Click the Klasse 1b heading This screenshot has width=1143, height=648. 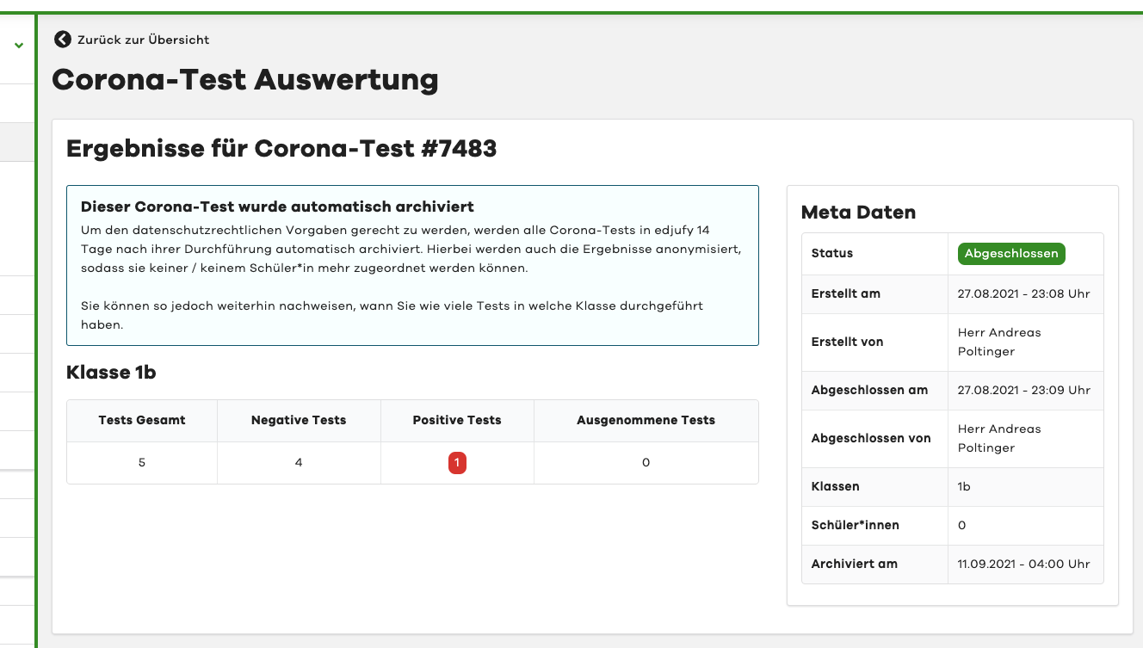pyautogui.click(x=112, y=373)
